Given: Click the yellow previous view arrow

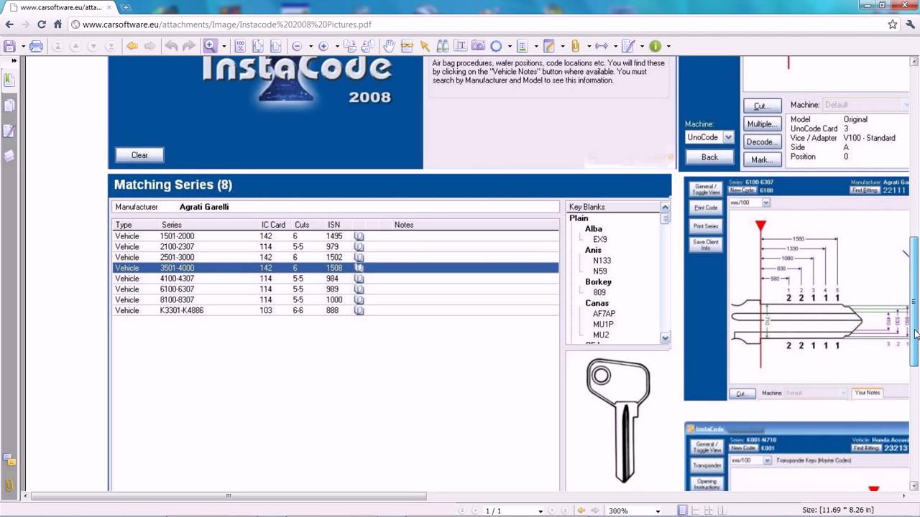Looking at the screenshot, I should [x=132, y=46].
